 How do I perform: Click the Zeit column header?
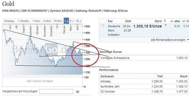(128, 21)
